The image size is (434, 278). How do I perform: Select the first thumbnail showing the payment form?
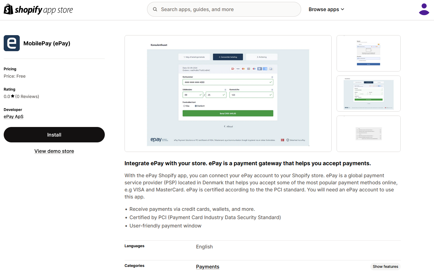click(369, 53)
